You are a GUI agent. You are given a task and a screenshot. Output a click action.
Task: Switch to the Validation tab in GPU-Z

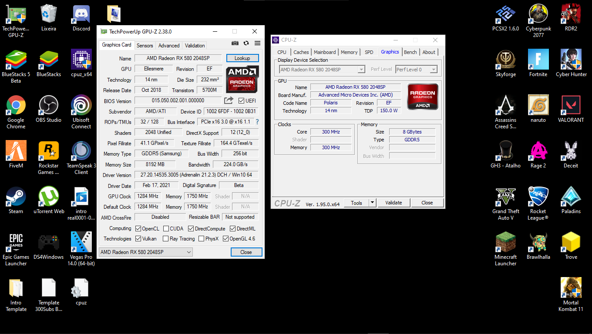pos(195,45)
